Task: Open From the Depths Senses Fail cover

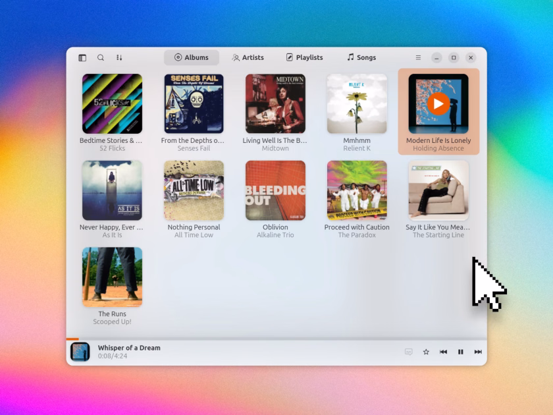Action: click(194, 104)
